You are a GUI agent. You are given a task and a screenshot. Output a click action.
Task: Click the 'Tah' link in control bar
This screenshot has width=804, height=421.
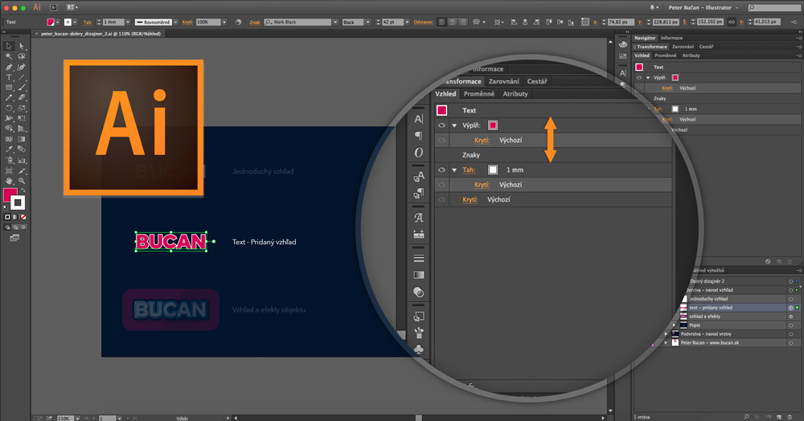click(x=88, y=22)
